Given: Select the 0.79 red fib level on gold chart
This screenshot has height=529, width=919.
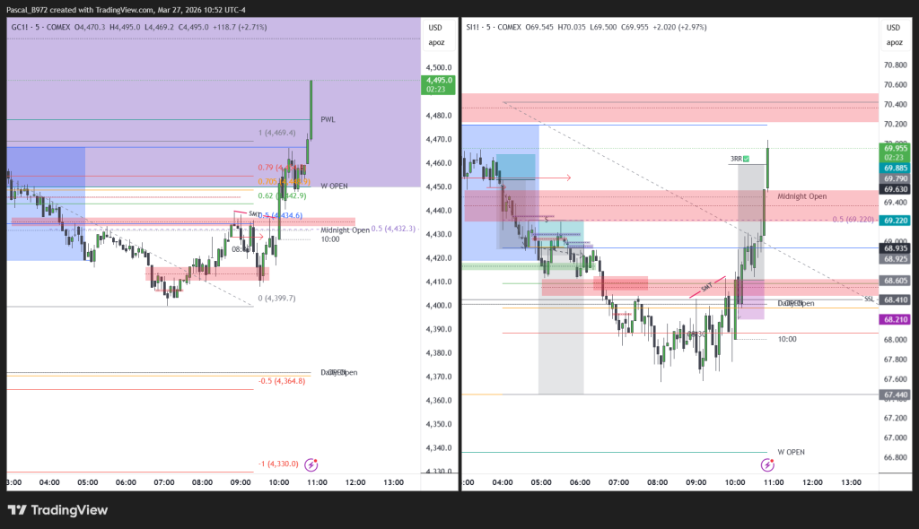Looking at the screenshot, I should coord(266,168).
